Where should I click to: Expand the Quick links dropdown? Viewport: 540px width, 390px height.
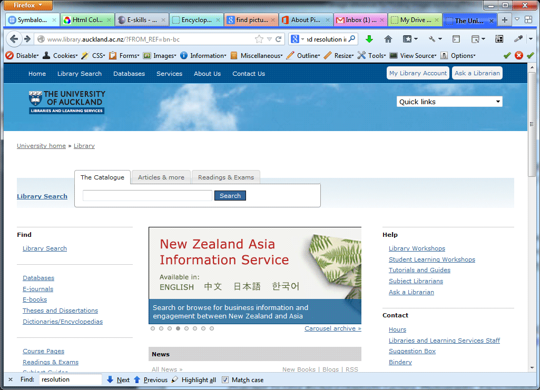449,102
